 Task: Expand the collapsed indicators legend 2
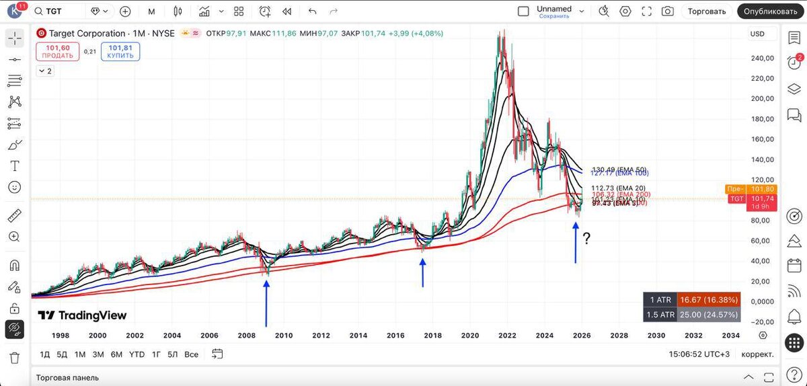pyautogui.click(x=45, y=71)
